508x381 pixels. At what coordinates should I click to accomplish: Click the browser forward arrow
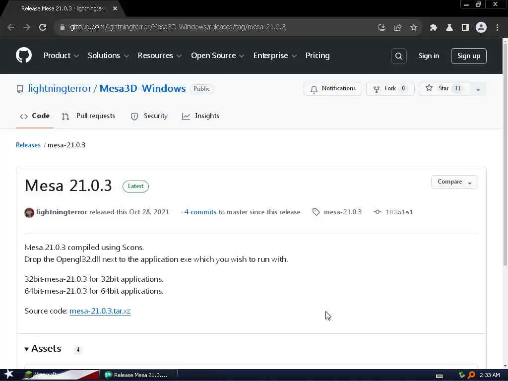point(27,28)
